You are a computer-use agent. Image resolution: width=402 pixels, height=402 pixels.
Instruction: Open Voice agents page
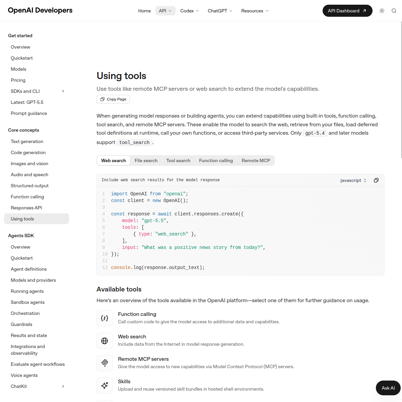[x=24, y=375]
